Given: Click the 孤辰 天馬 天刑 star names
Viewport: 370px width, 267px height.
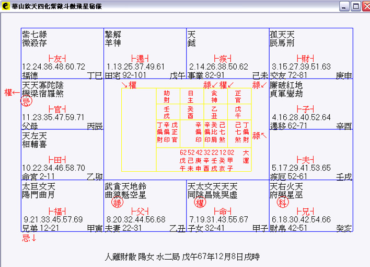Looking at the screenshot, I should click(x=282, y=39).
